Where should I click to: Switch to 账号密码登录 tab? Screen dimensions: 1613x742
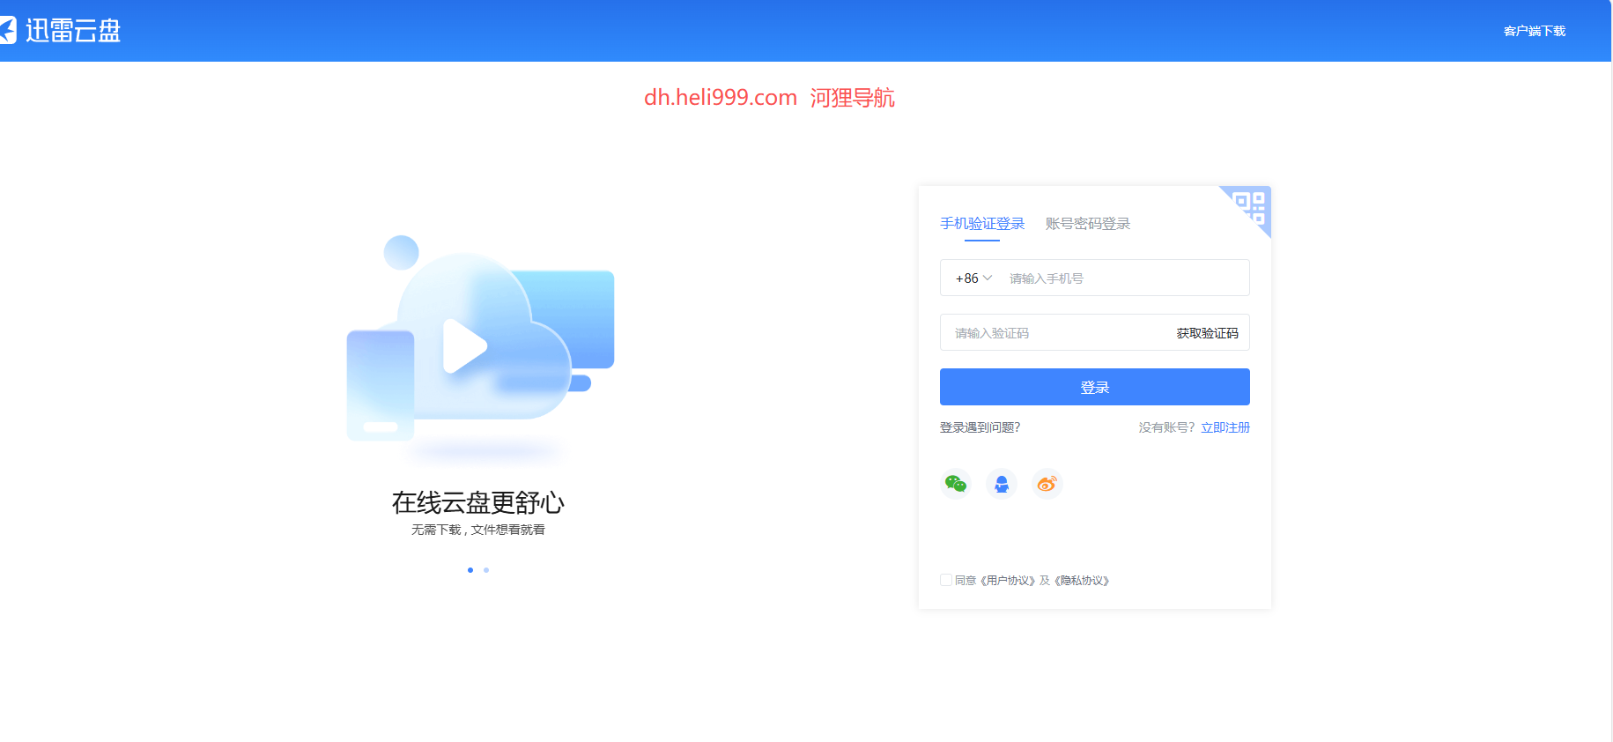tap(1088, 224)
